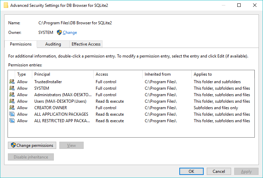Image resolution: width=263 pixels, height=178 pixels.
Task: Click 'Full control' access for CREATOR OWNER row
Action: pyautogui.click(x=106, y=108)
